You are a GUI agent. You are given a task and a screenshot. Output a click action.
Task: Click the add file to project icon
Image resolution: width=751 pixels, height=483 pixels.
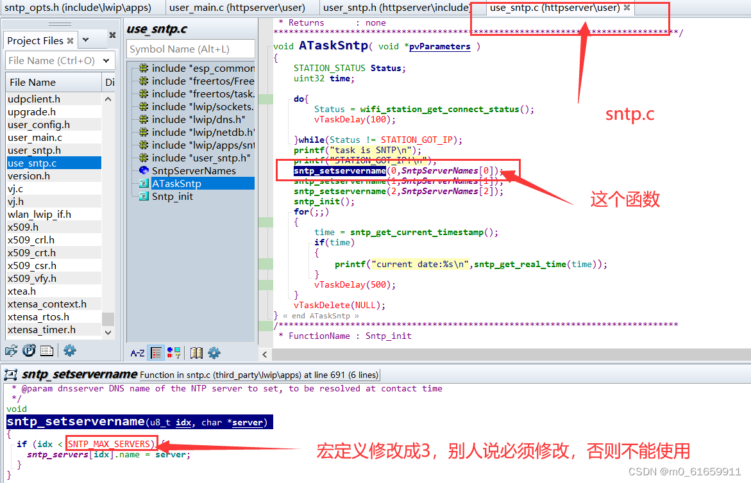(28, 350)
